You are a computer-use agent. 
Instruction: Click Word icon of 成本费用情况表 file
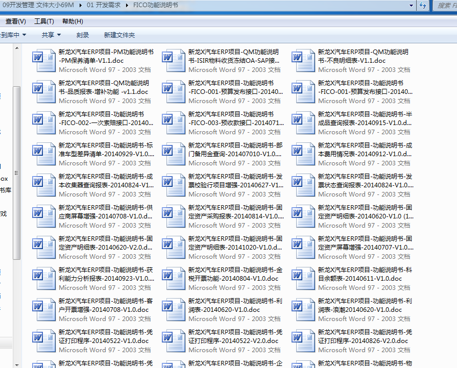[303, 154]
